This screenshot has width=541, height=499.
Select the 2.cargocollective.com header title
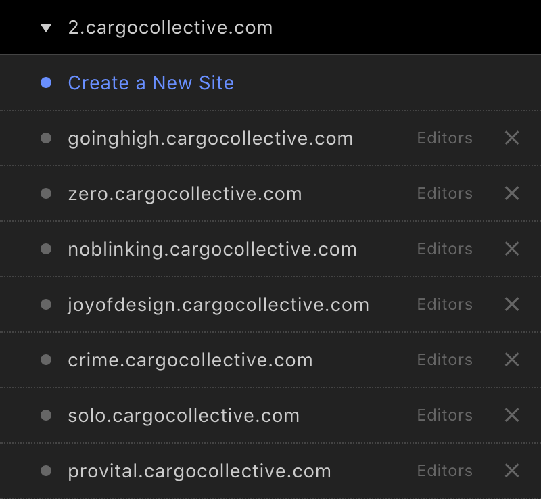[x=170, y=28]
